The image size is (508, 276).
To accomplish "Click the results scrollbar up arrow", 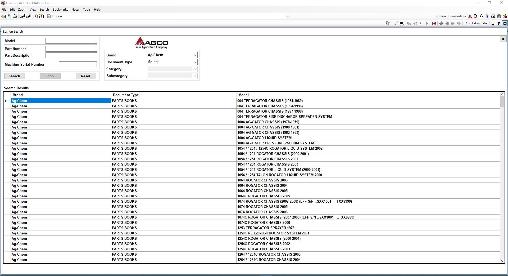I will pyautogui.click(x=502, y=94).
